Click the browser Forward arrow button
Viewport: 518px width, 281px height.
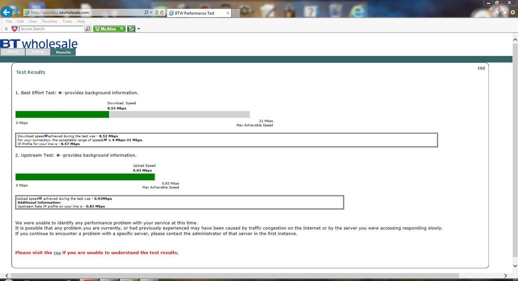[x=18, y=12]
